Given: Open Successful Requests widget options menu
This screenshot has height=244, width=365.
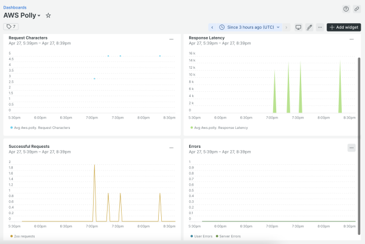Looking at the screenshot, I should (x=172, y=148).
